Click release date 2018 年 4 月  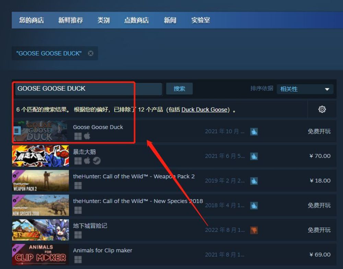click(225, 205)
